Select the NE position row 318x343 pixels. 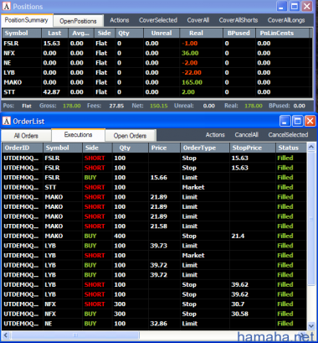157,63
